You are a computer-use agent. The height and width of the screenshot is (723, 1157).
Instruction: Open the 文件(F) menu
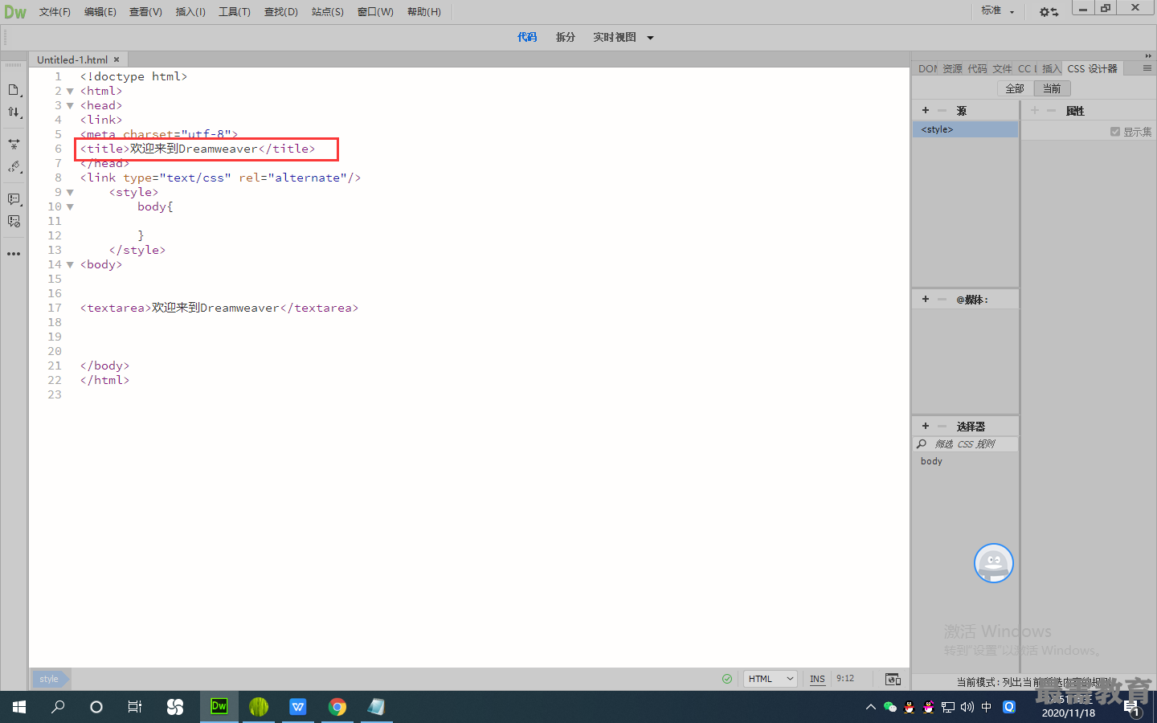pos(55,12)
